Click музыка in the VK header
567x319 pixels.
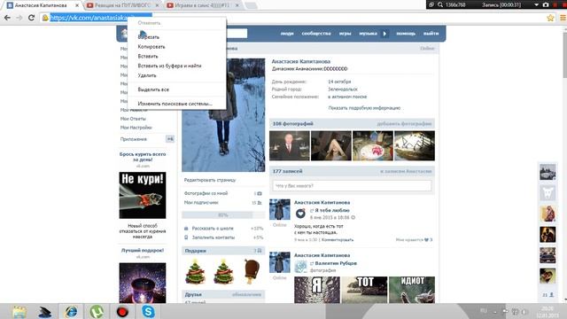click(369, 34)
